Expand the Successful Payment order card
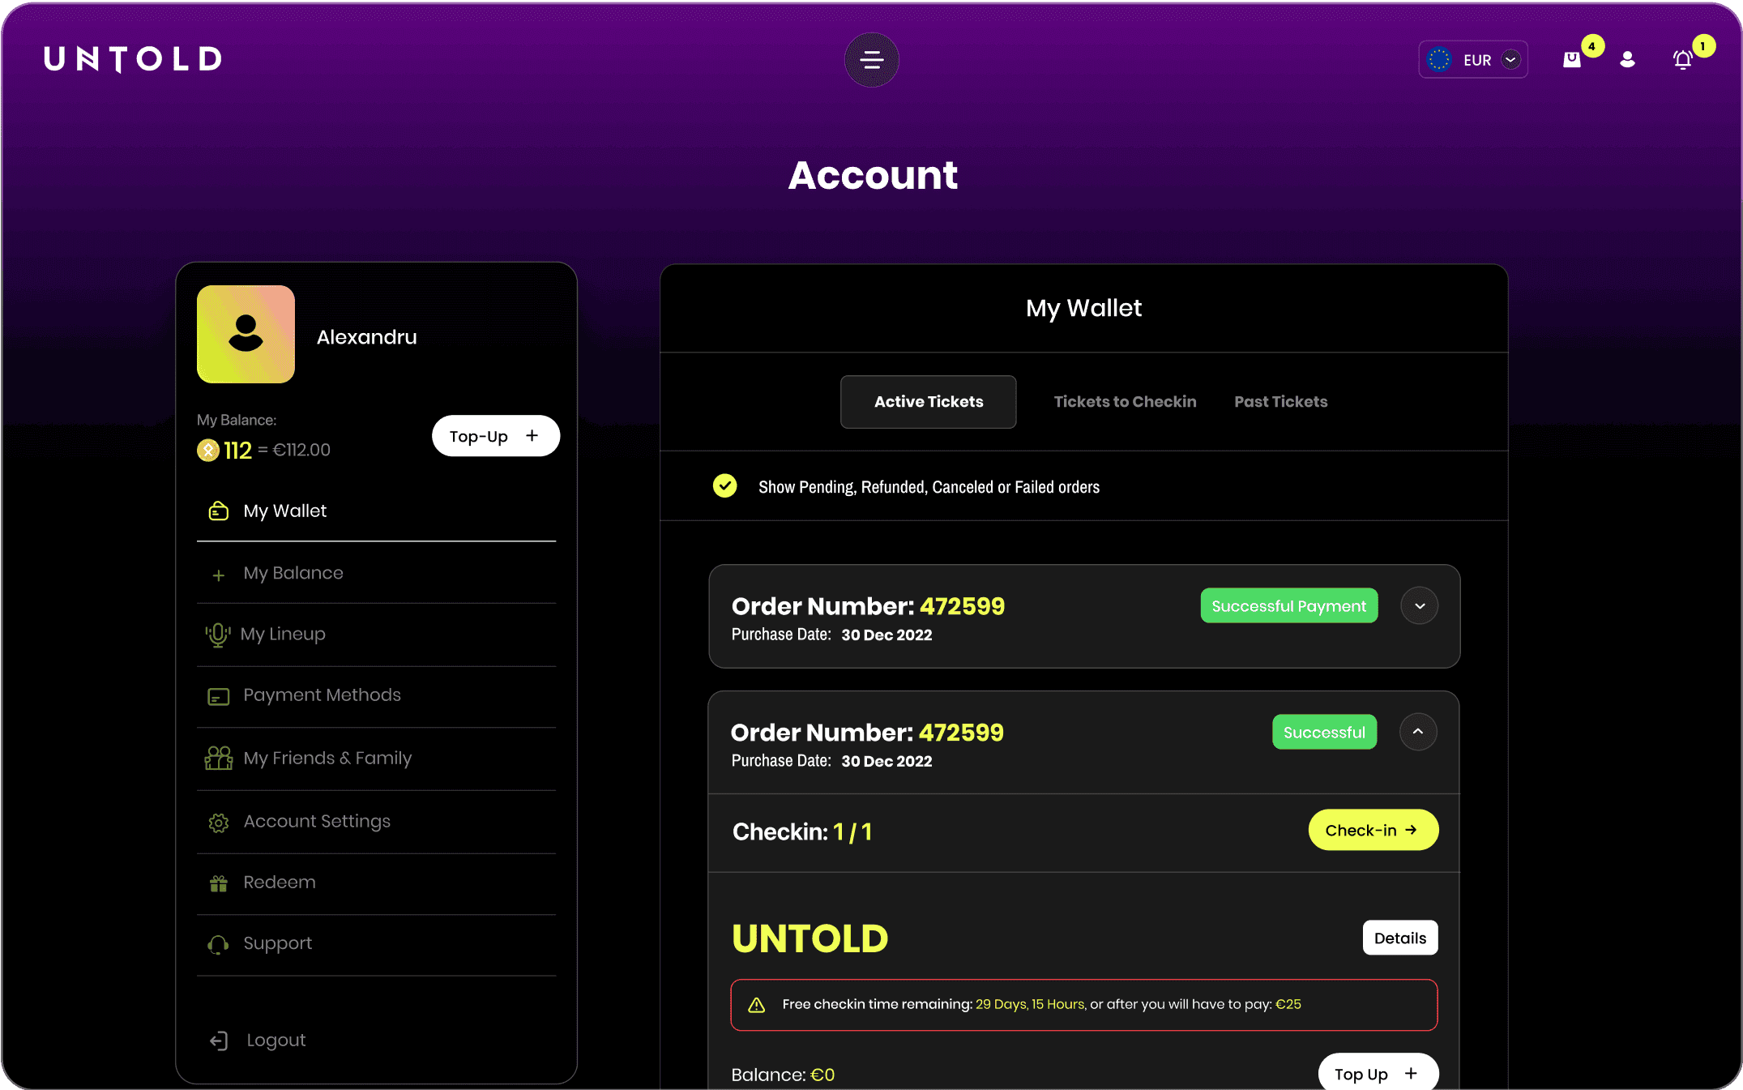The width and height of the screenshot is (1743, 1090). [1419, 606]
